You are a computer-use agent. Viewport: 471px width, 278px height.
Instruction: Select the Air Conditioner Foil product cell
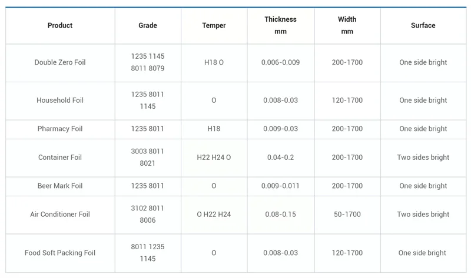[60, 215]
